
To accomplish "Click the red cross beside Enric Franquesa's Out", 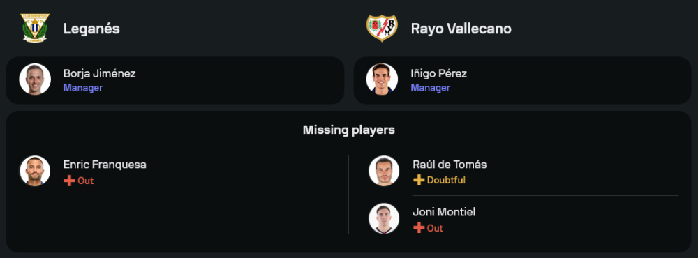I will (x=69, y=181).
